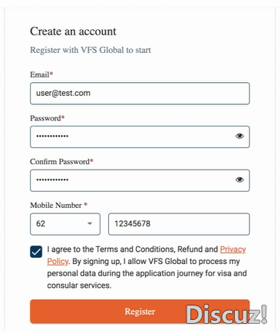Open the Privacy link in agreement text
The height and width of the screenshot is (333, 280).
pos(233,249)
